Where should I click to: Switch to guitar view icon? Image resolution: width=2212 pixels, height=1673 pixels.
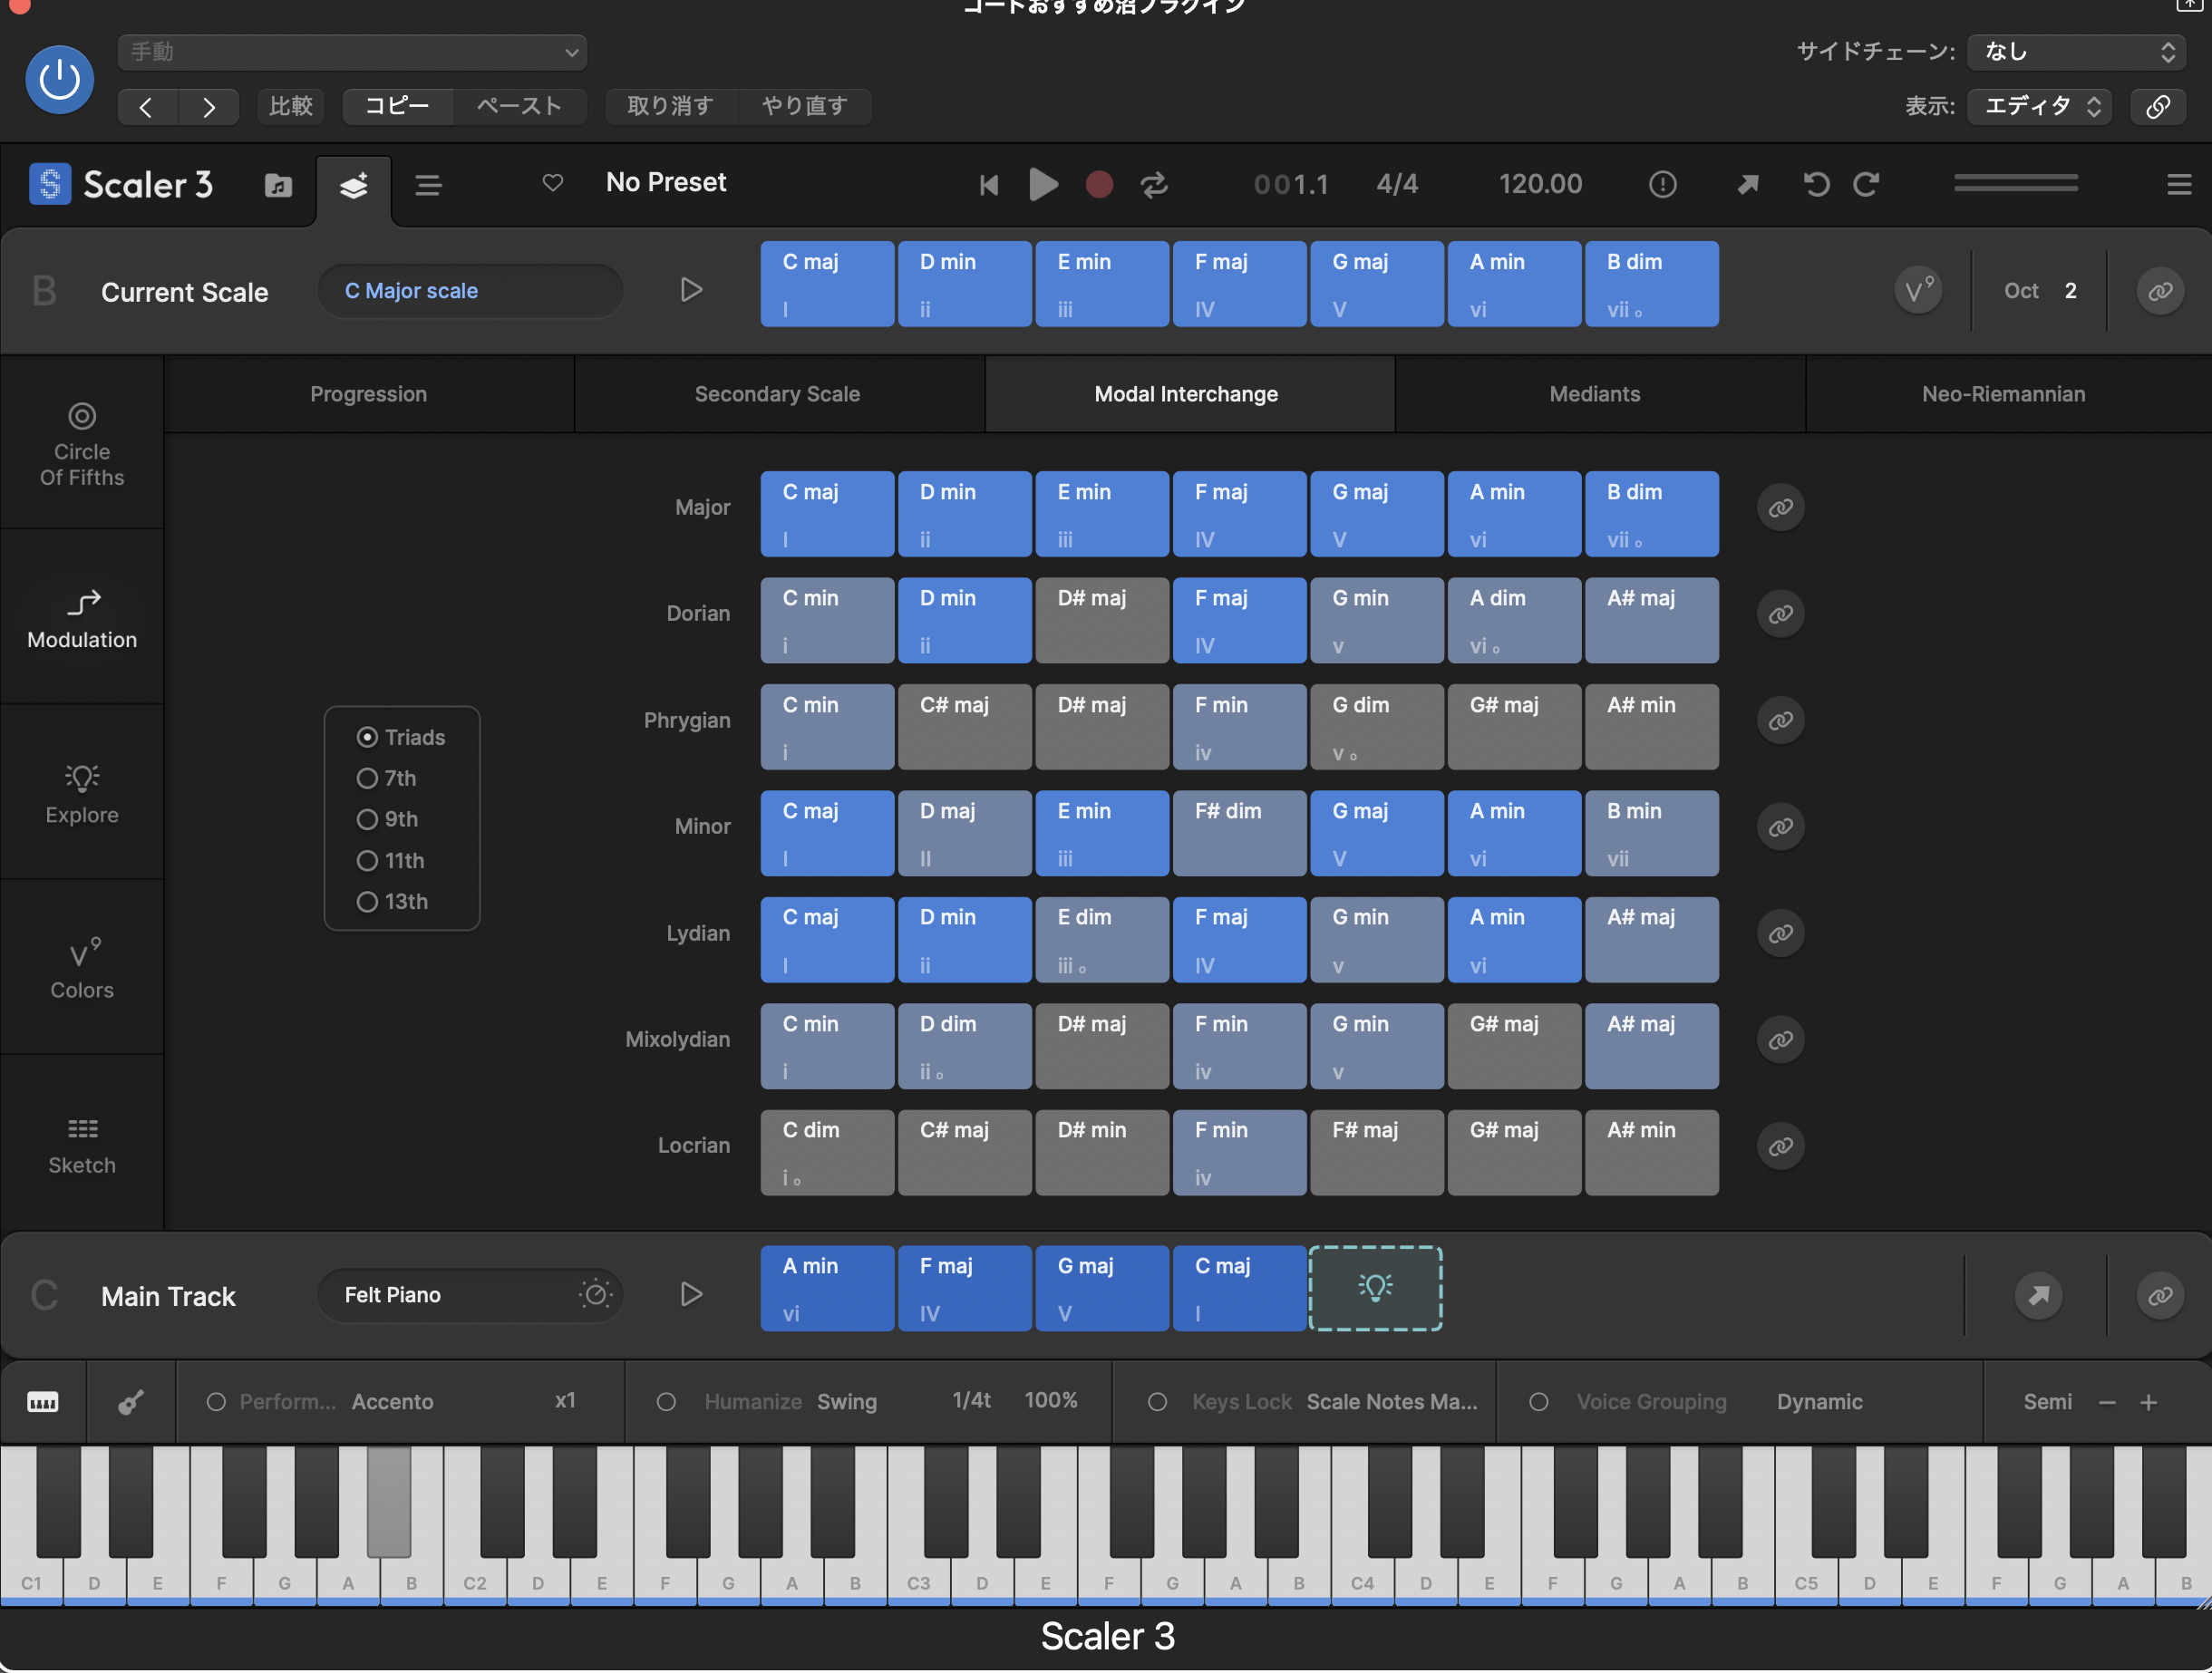click(x=131, y=1402)
